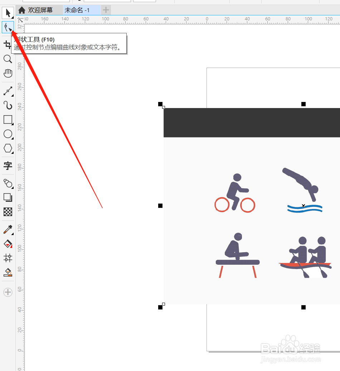Click the cyclist pictogram in the image
340x371 pixels.
[x=235, y=193]
